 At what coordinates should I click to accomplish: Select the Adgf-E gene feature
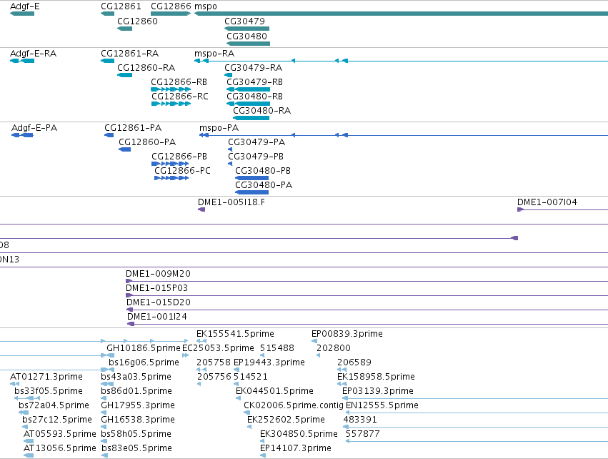point(22,14)
